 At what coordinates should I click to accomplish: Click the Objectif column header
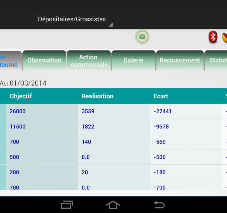pyautogui.click(x=42, y=96)
